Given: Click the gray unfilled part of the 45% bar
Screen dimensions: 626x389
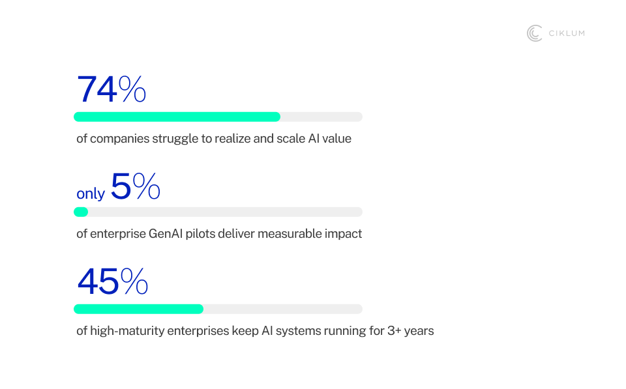Looking at the screenshot, I should click(x=282, y=309).
